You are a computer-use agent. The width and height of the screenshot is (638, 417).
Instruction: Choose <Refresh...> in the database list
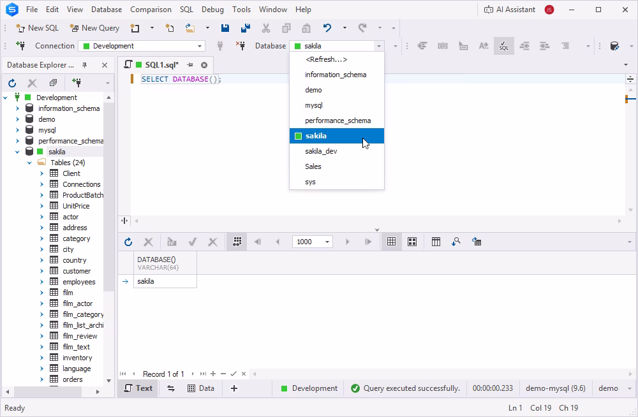coord(337,59)
